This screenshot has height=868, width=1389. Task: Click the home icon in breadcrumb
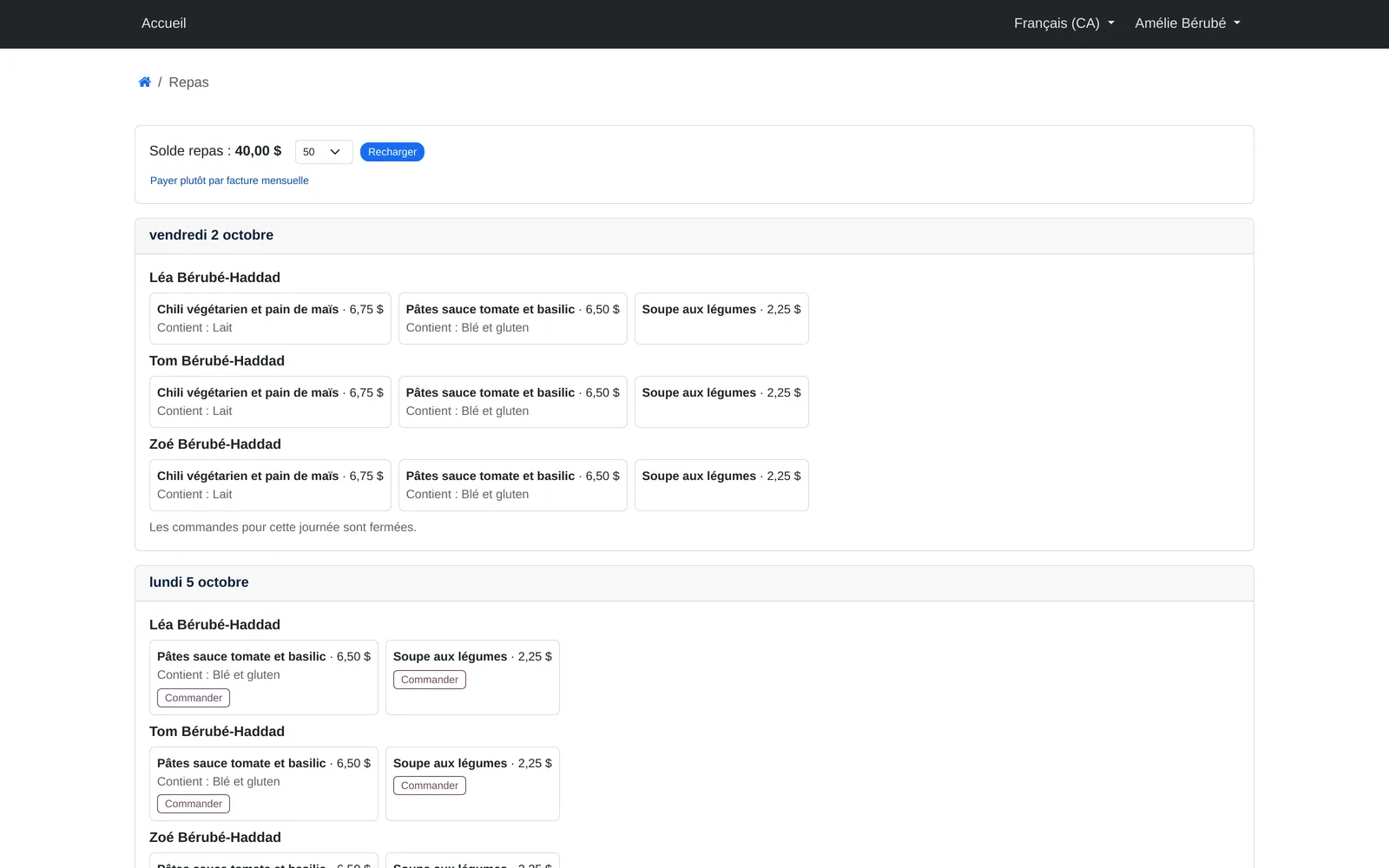144,82
